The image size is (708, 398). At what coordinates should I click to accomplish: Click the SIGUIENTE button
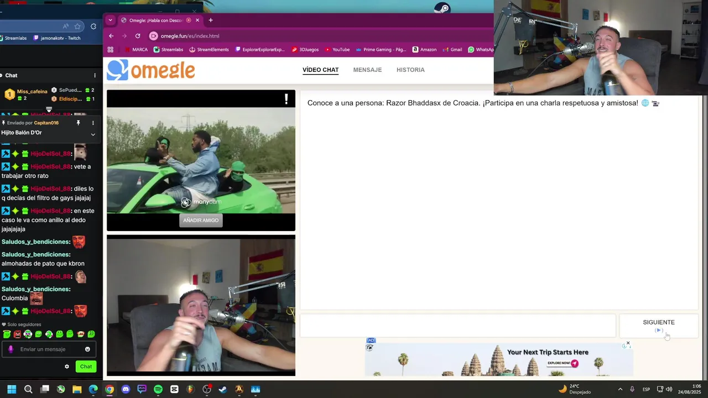[659, 326]
